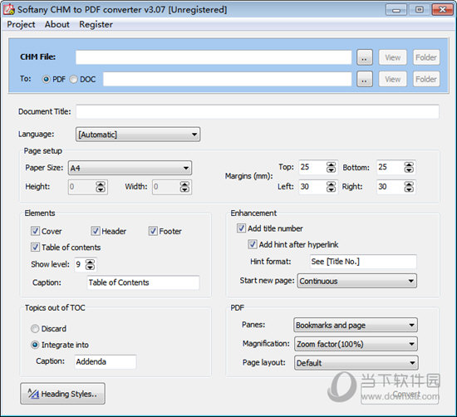The width and height of the screenshot is (457, 417).
Task: Open the Project menu
Action: pos(21,24)
